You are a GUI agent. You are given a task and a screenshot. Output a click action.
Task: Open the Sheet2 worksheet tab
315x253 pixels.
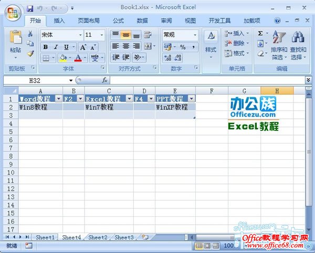point(98,237)
